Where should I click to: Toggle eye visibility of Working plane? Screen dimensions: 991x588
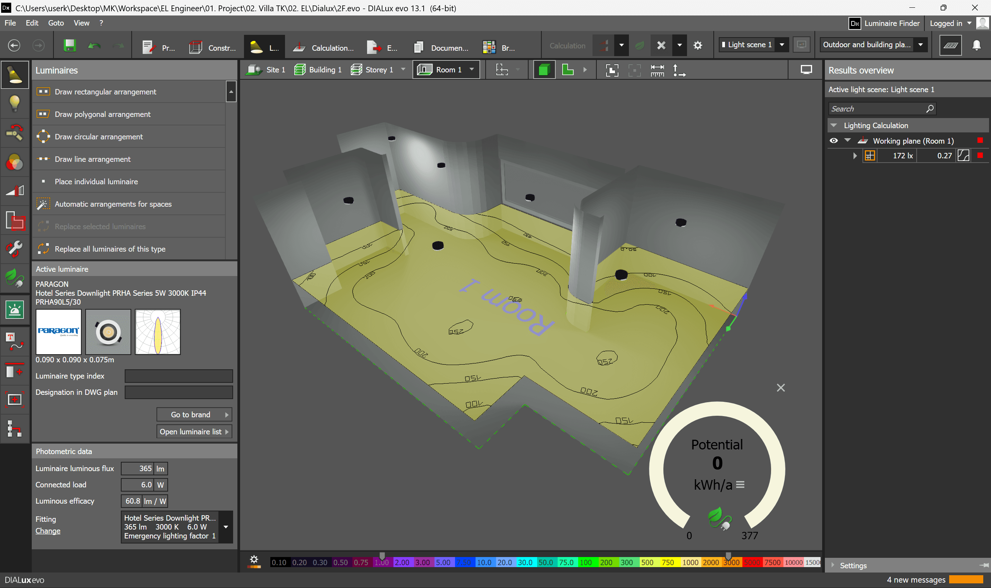coord(834,141)
